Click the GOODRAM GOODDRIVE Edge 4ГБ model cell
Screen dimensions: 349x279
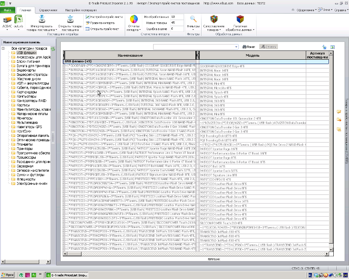point(253,66)
